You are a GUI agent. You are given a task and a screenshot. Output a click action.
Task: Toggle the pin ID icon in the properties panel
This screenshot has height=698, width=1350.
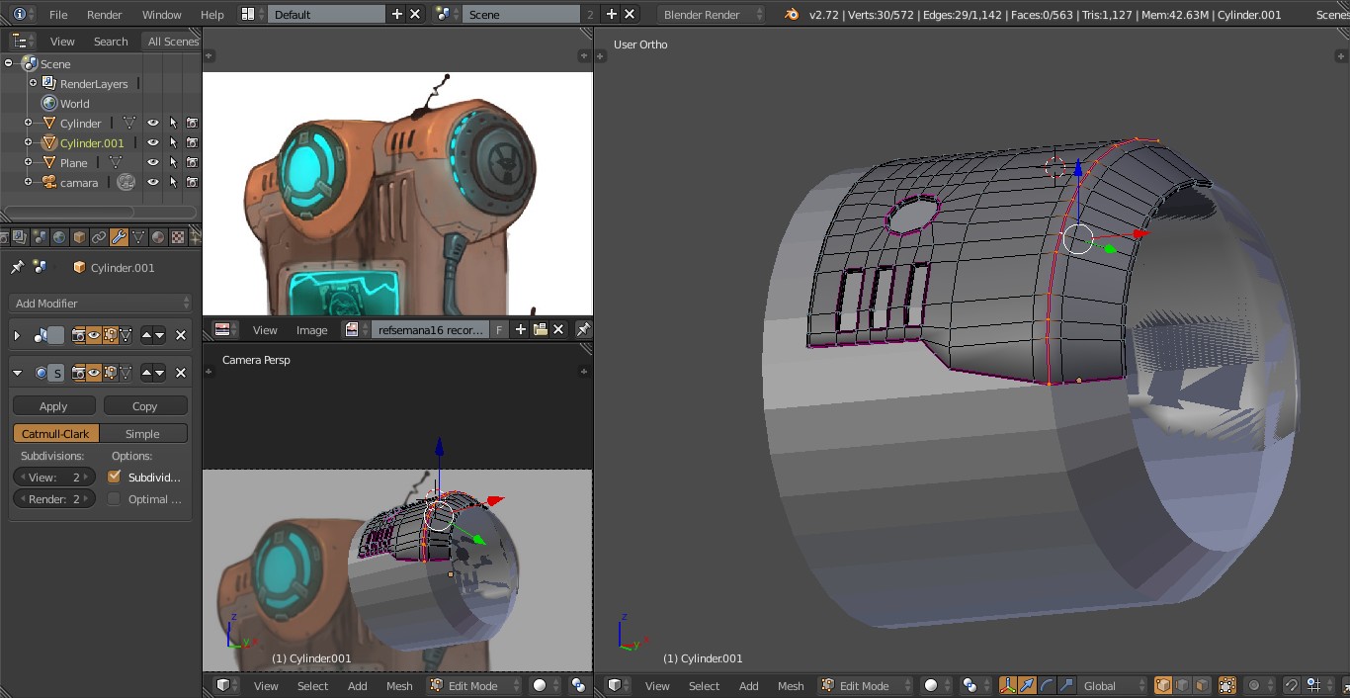(x=17, y=267)
